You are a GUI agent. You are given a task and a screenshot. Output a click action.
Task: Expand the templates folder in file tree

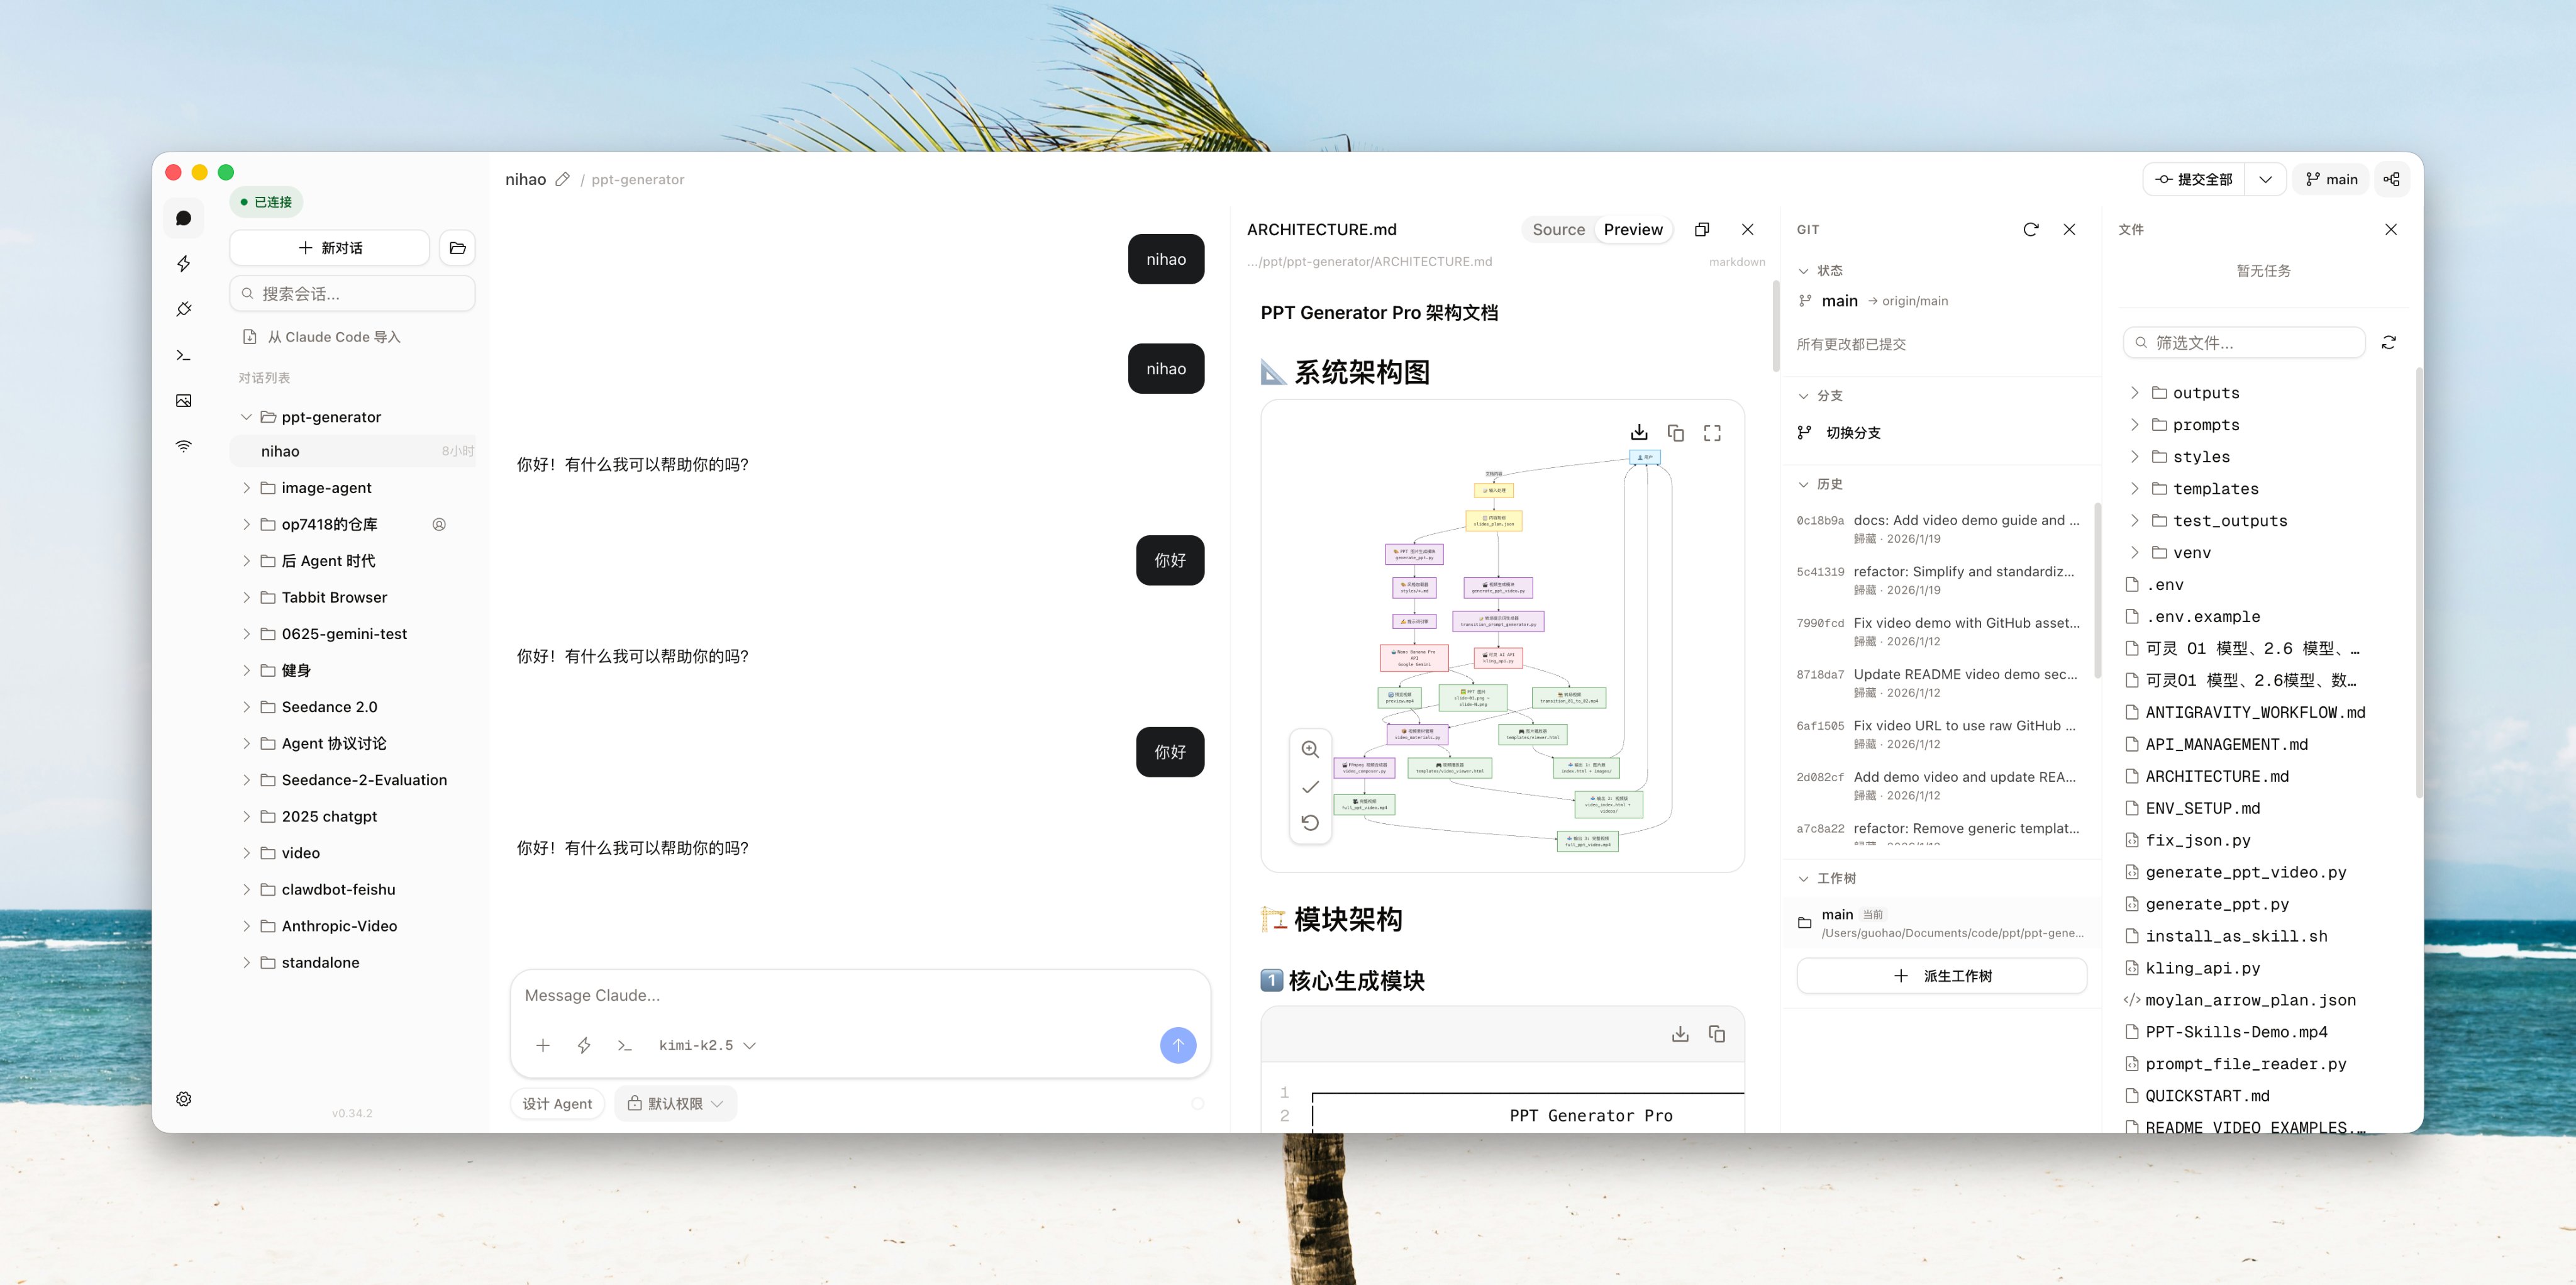point(2135,489)
